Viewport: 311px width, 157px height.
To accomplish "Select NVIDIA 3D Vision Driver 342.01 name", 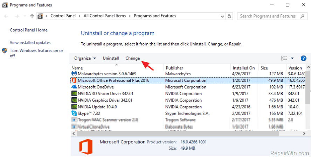I will click(105, 93).
